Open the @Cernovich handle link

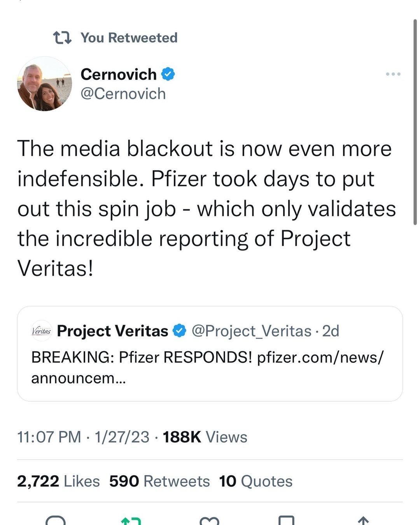pyautogui.click(x=123, y=94)
